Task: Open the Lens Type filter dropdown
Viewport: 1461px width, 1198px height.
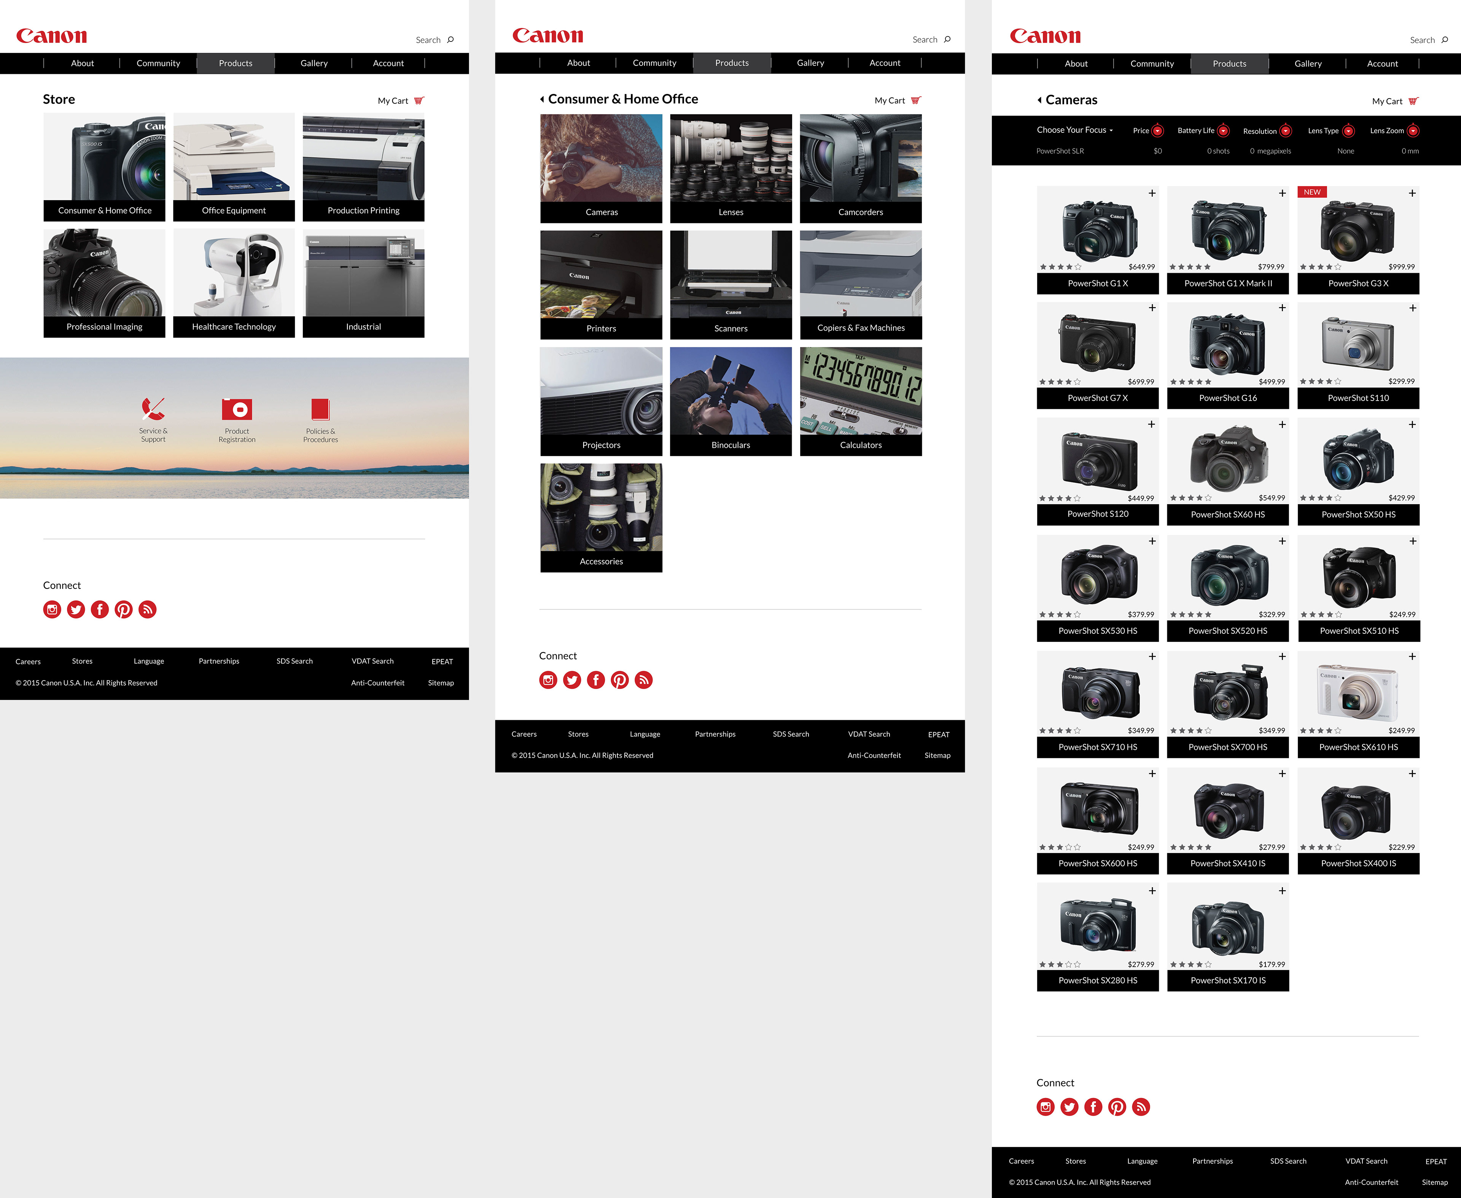Action: 1348,130
